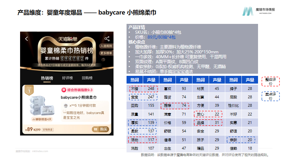282x158 pixels.
Task: Click the 信赖 hot word cell
Action: point(233,148)
